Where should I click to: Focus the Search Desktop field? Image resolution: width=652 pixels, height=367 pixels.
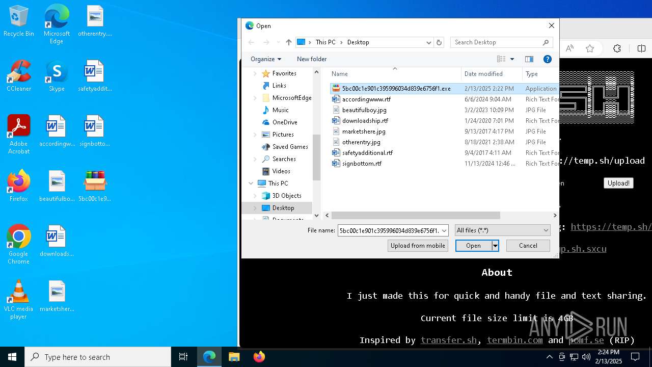[x=496, y=42]
